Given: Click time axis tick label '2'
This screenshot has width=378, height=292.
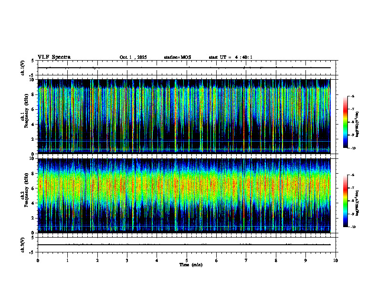Looking at the screenshot, I should click(x=97, y=261).
